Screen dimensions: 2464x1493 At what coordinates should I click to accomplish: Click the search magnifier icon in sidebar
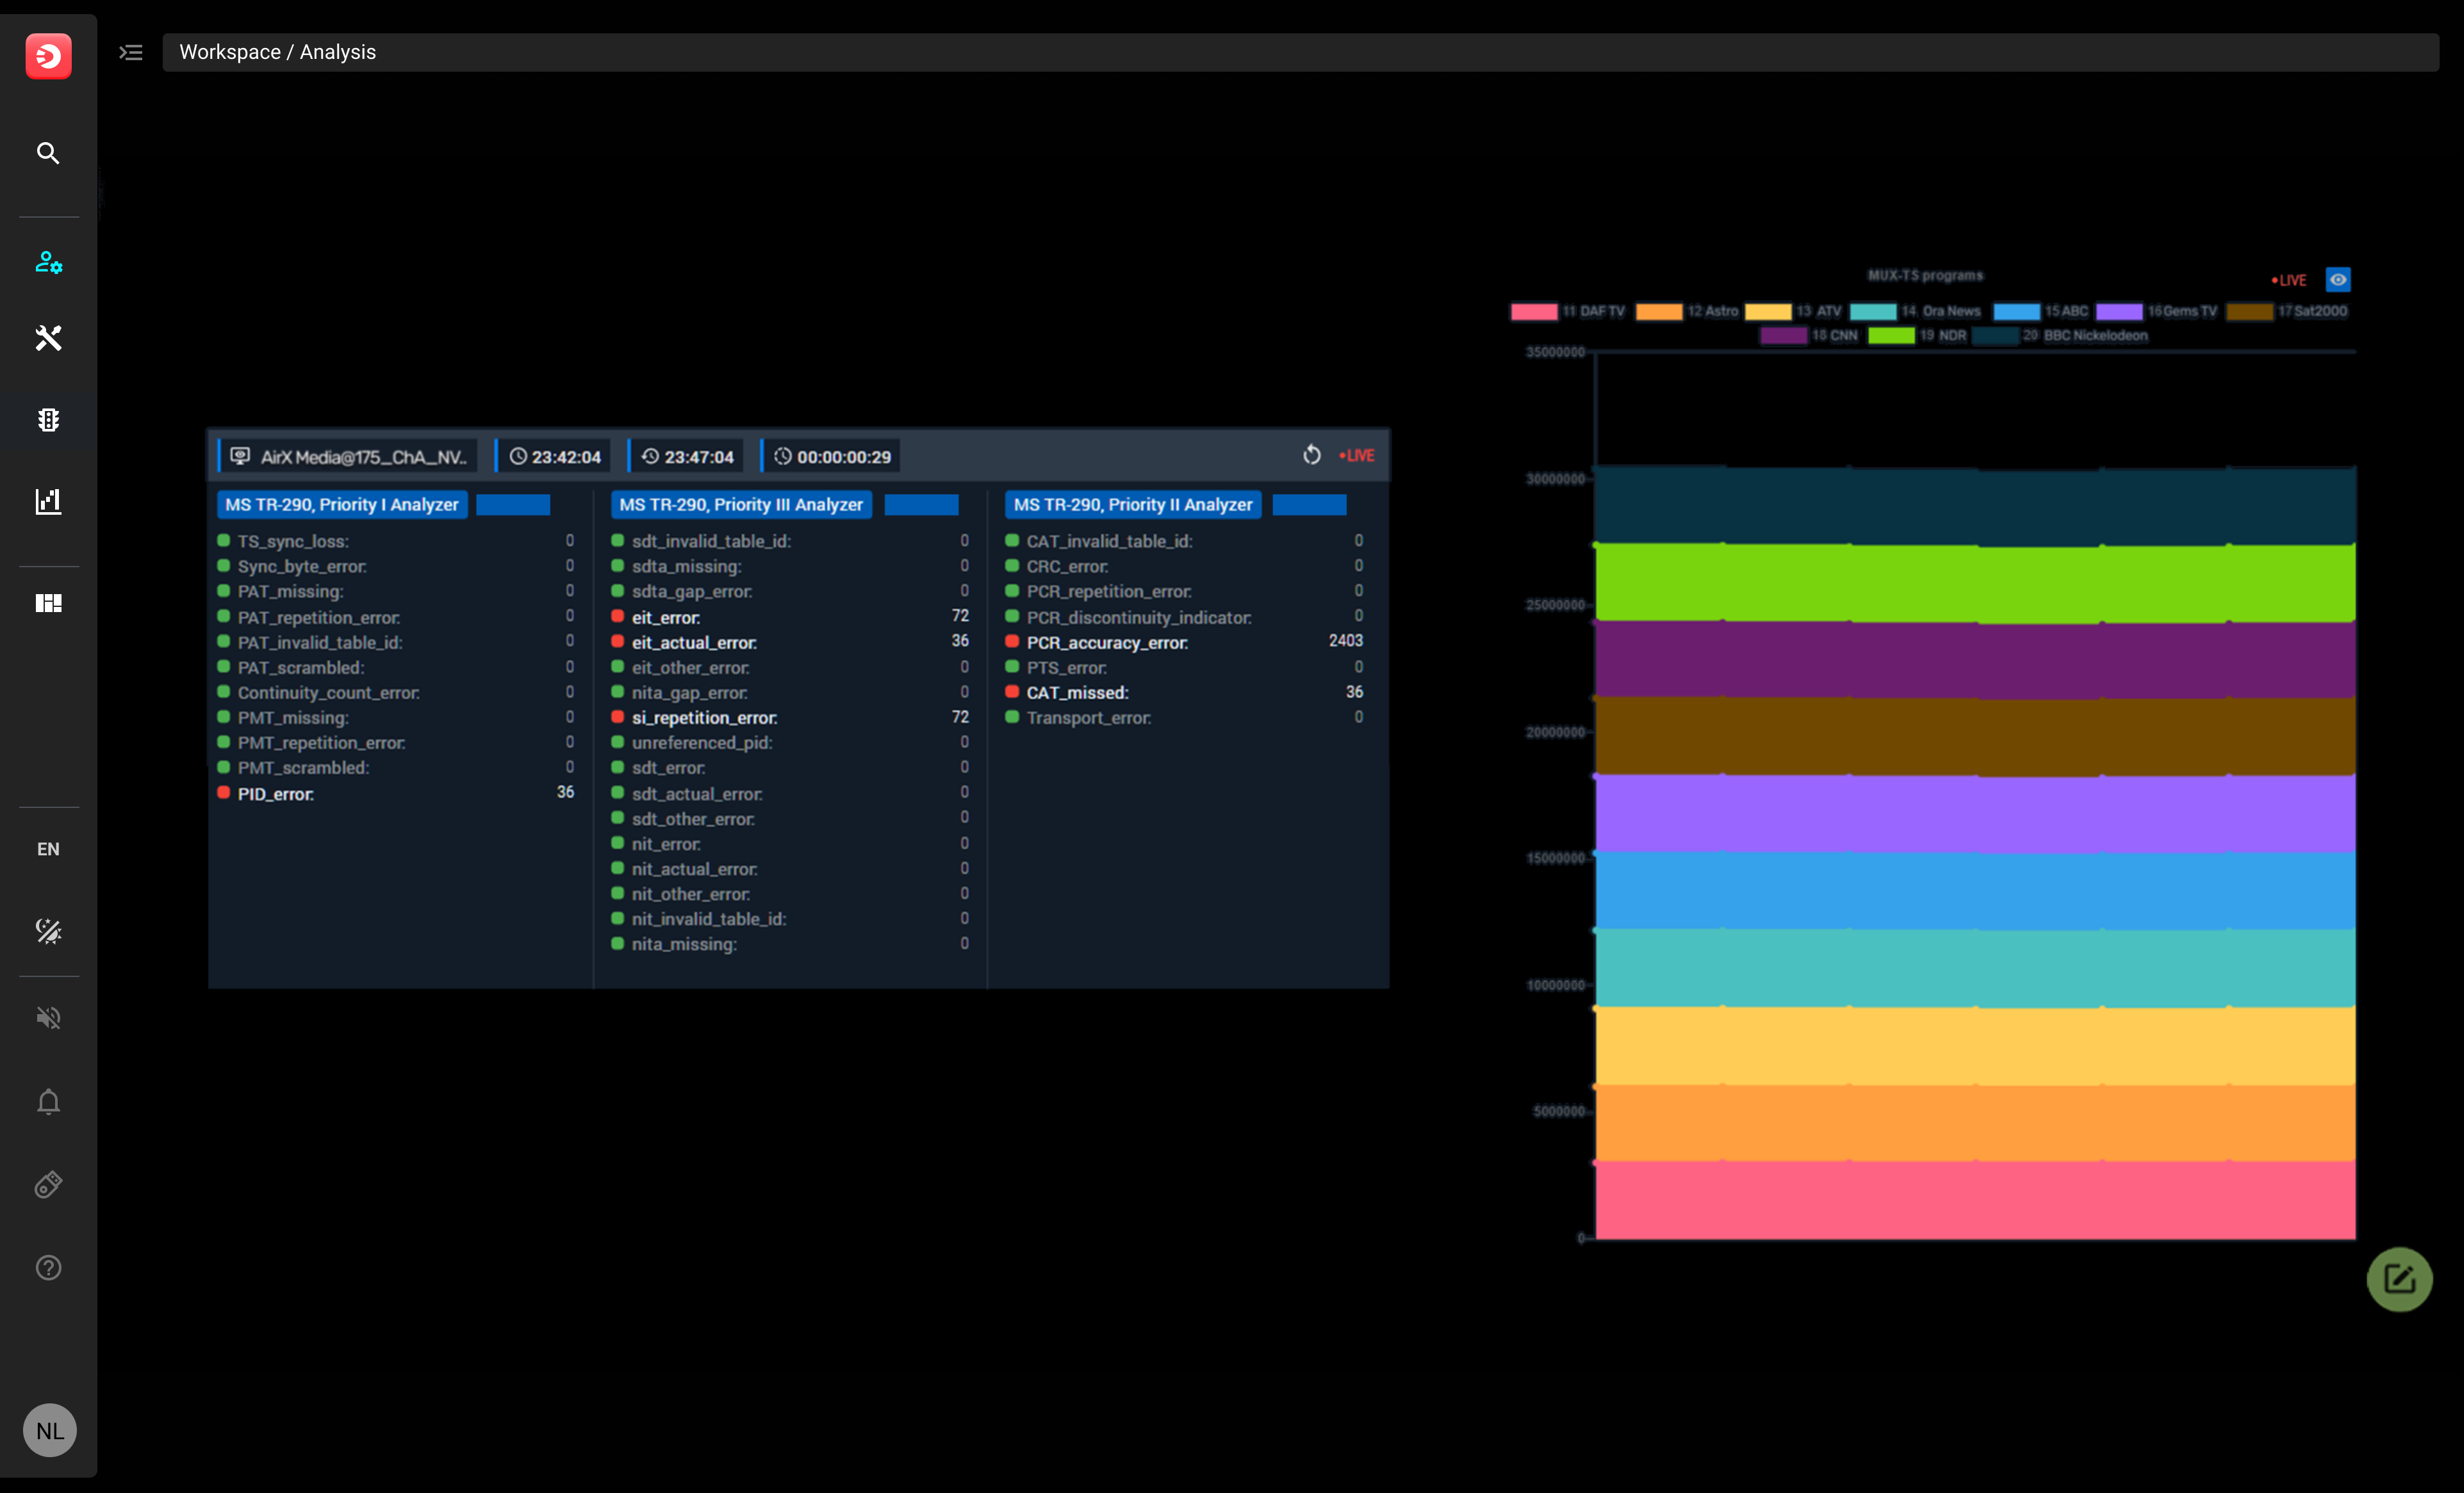[48, 153]
